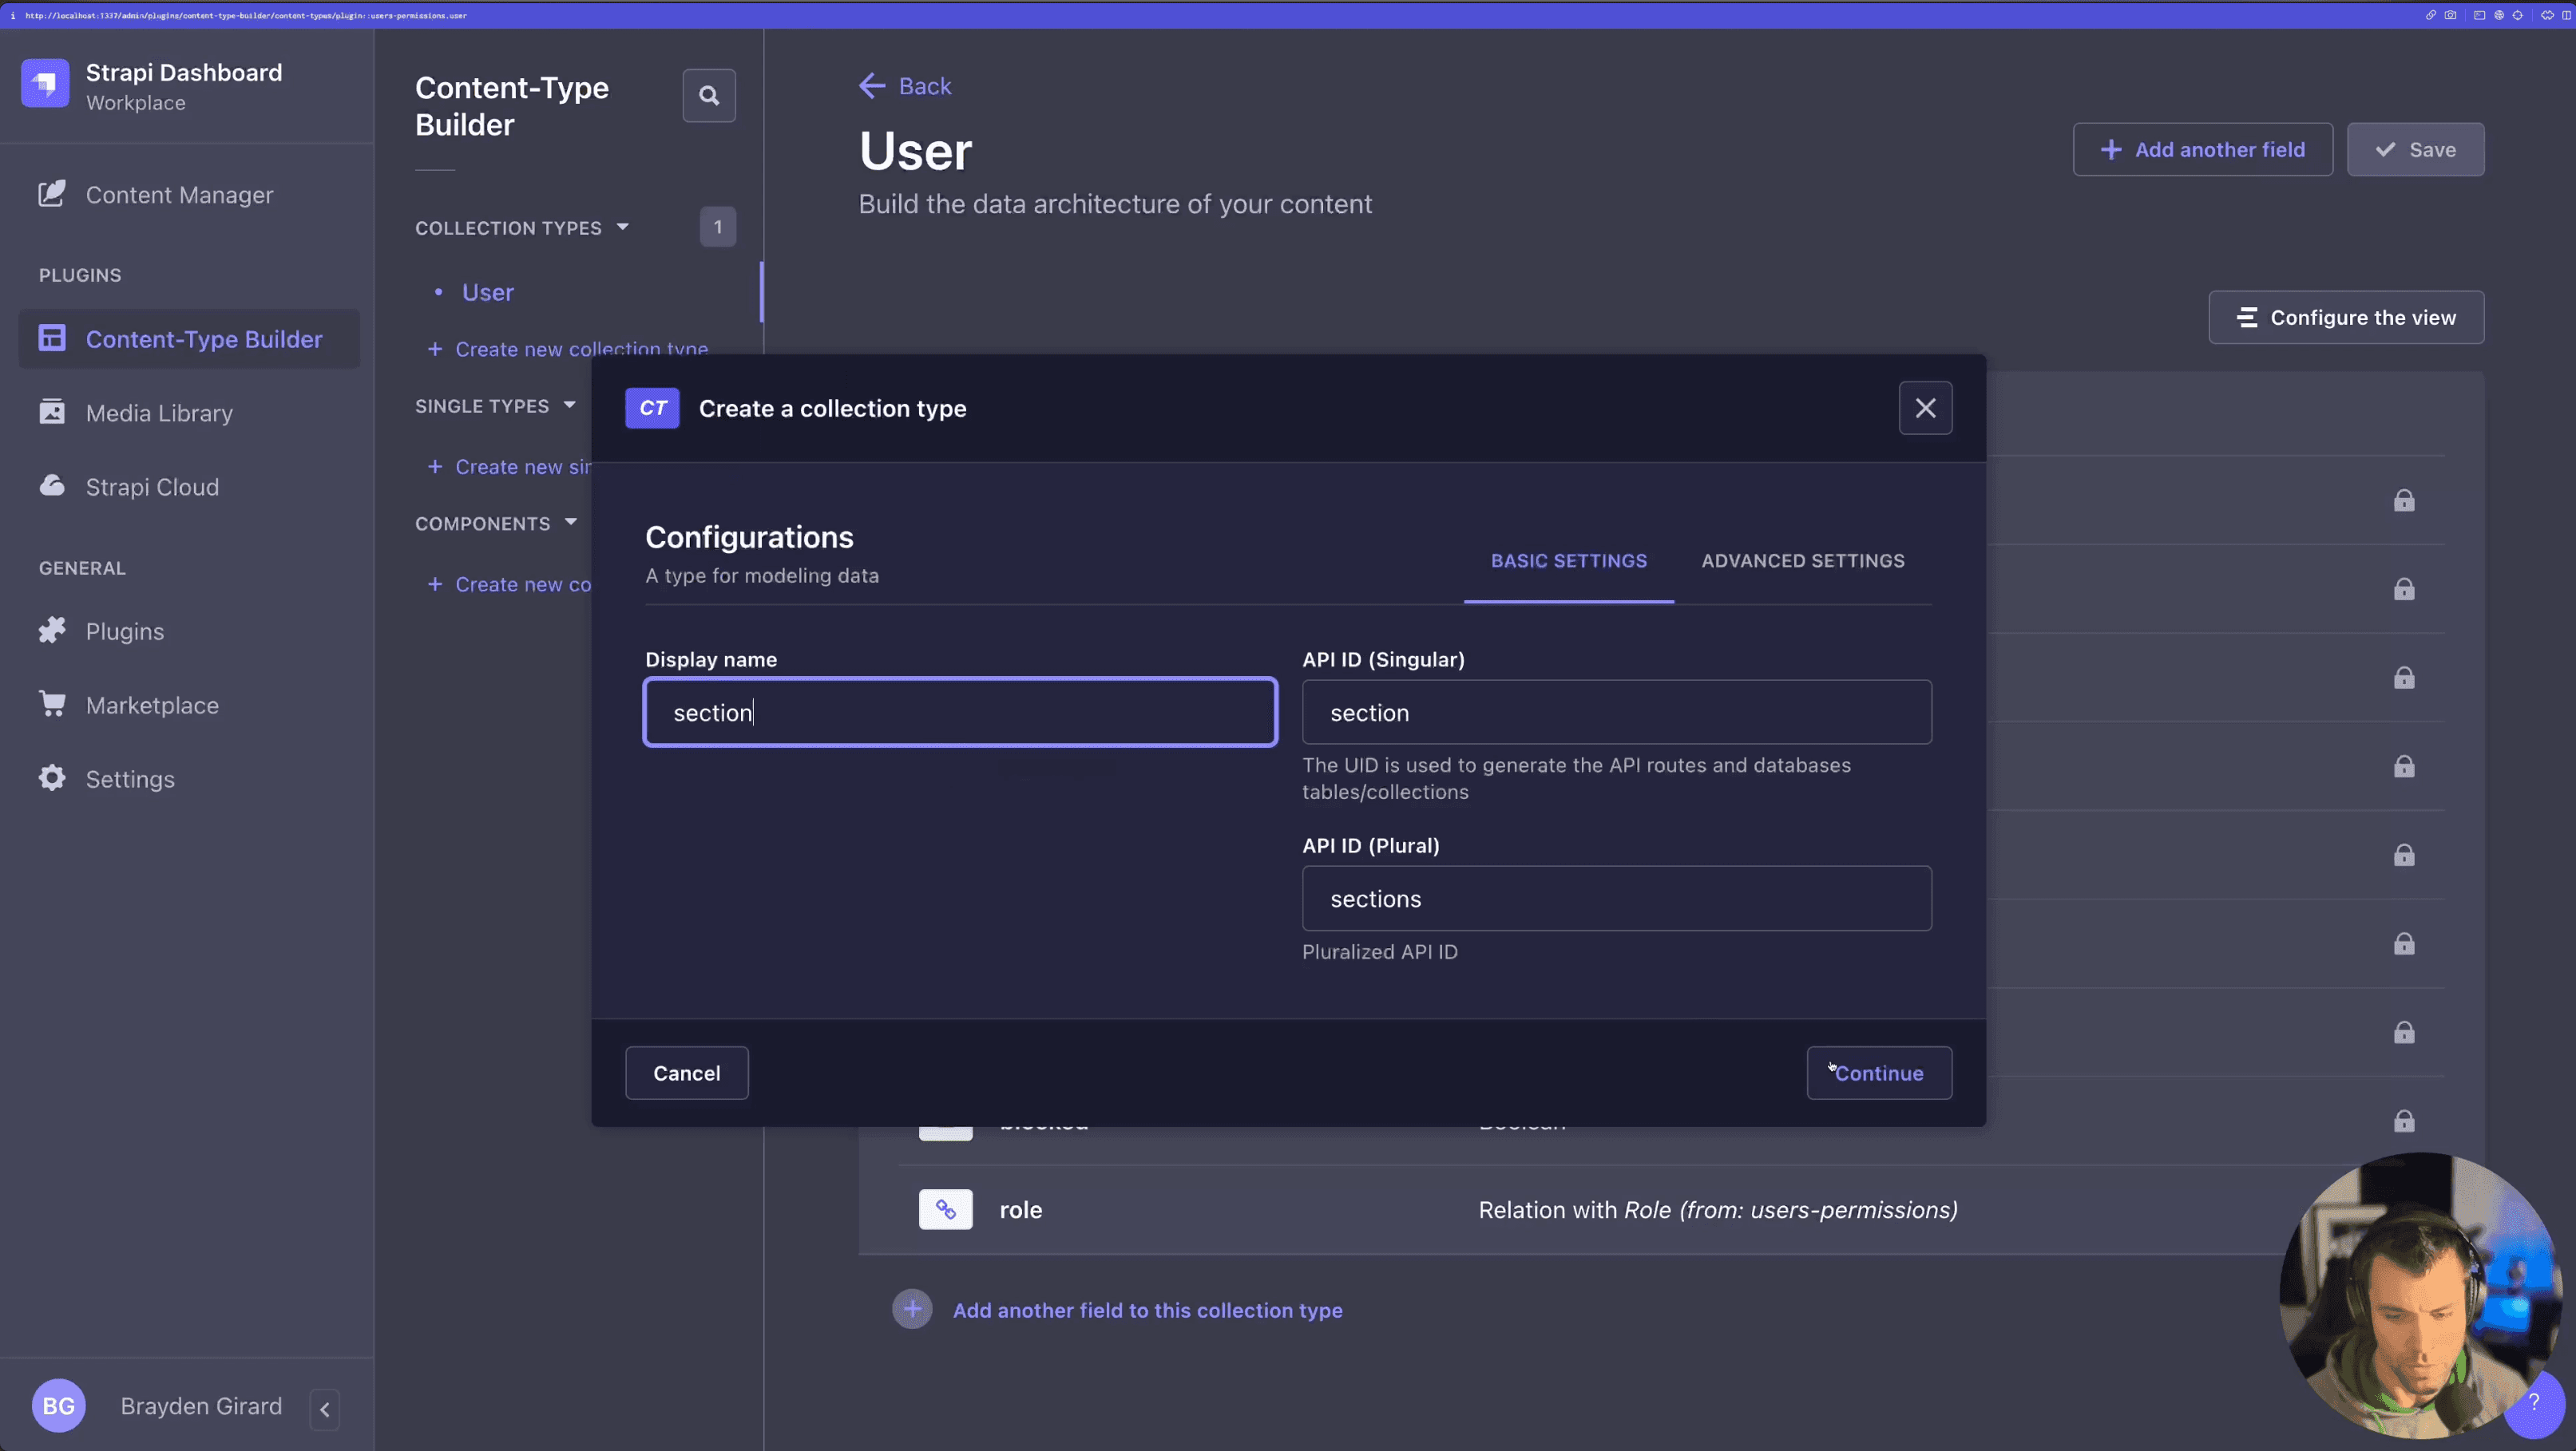Open the Content-Type Builder plugin
This screenshot has height=1451, width=2576.
pos(190,338)
